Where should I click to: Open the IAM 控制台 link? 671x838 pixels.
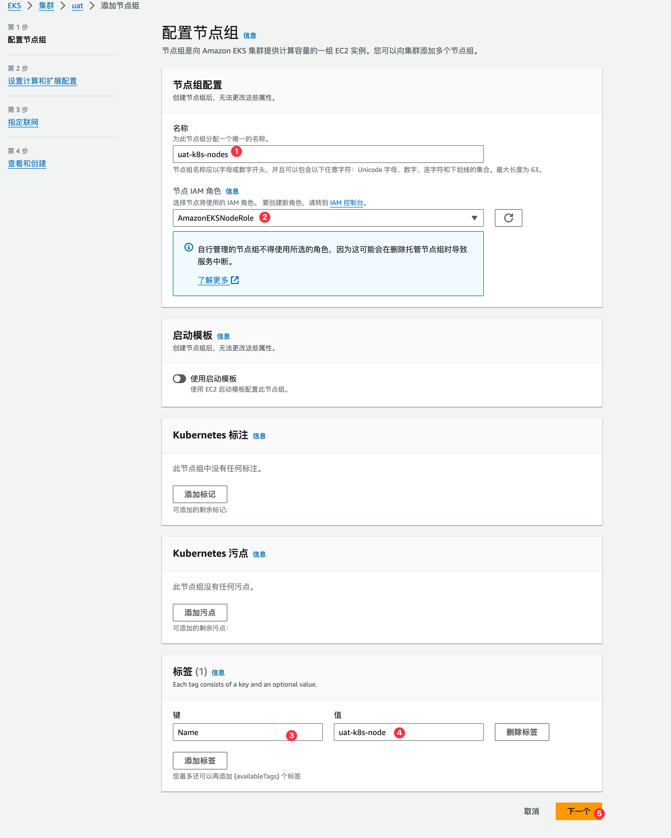click(347, 203)
